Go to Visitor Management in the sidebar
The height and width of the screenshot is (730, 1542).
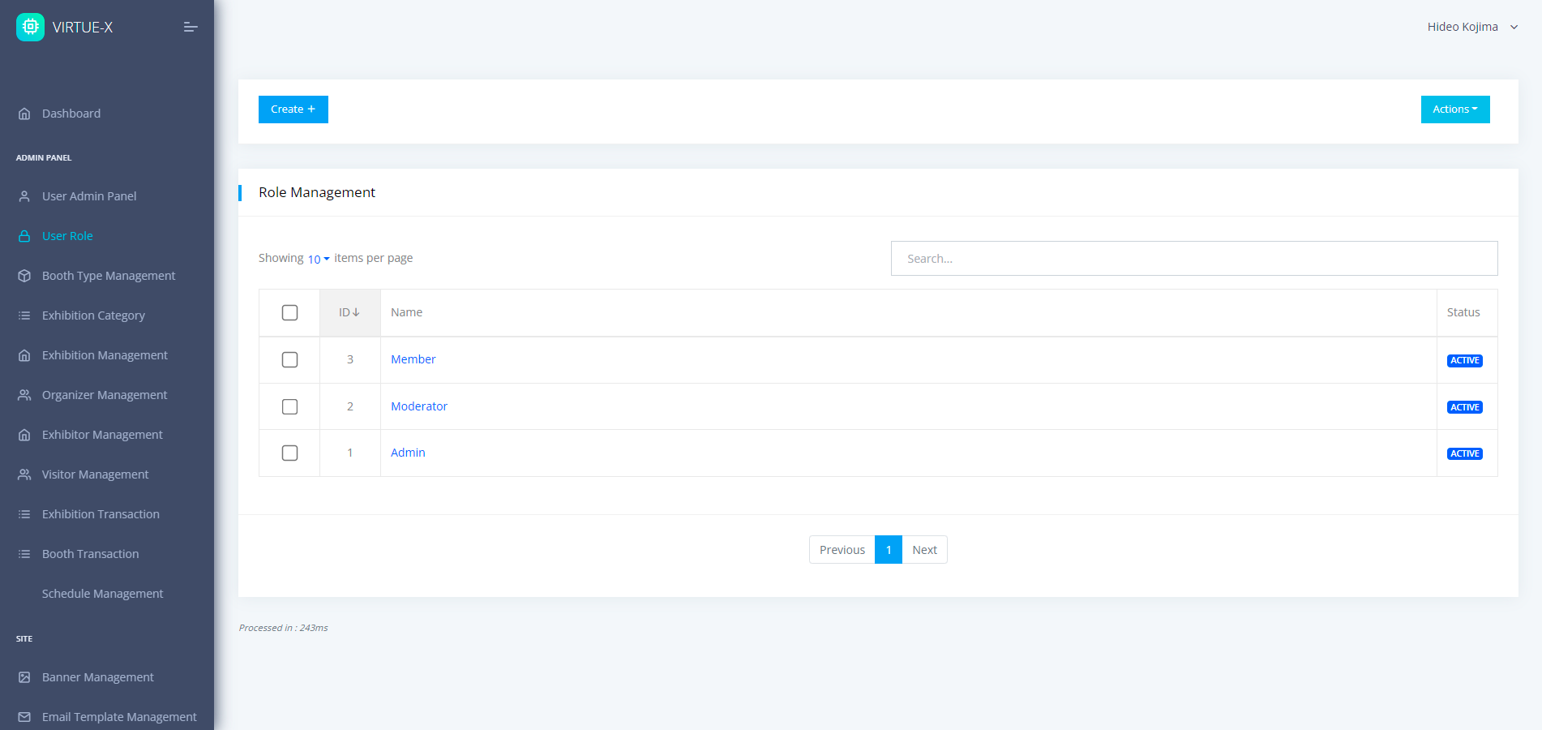coord(95,474)
